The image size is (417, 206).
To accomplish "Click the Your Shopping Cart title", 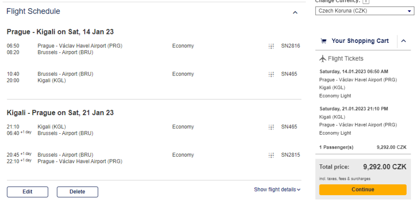I will (x=360, y=41).
